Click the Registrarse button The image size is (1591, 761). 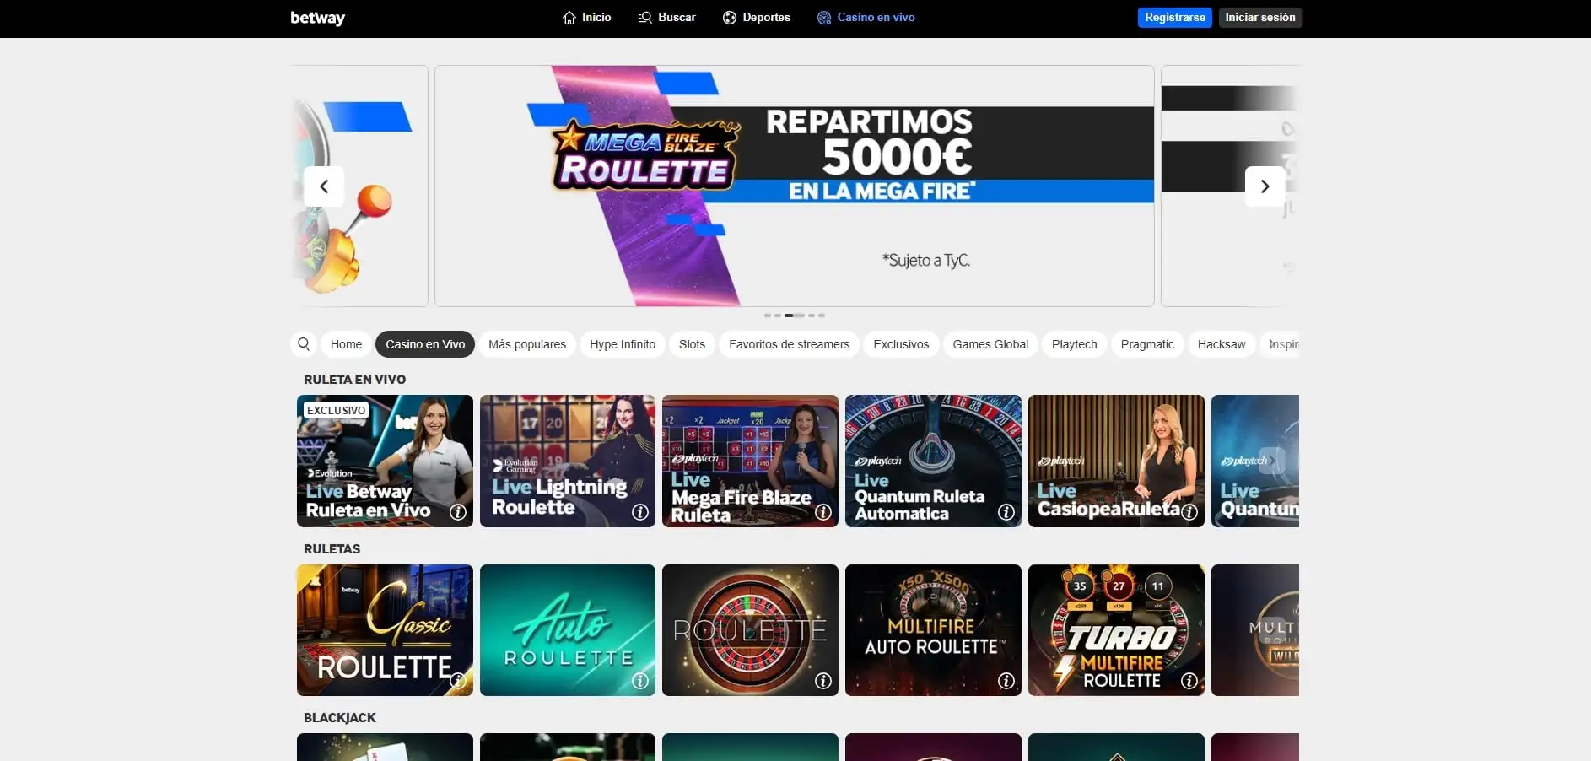(x=1174, y=18)
